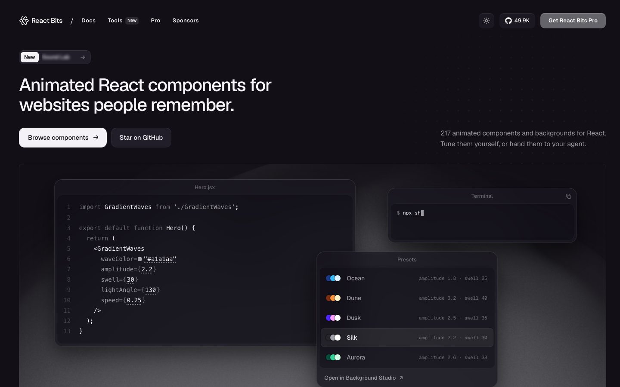620x387 pixels.
Task: Click the npx command line in terminal
Action: click(x=410, y=213)
